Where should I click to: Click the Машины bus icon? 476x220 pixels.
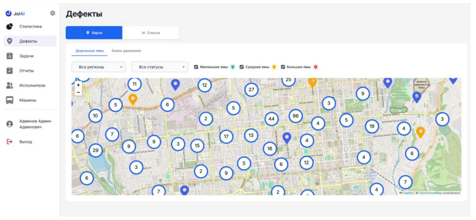click(x=10, y=100)
